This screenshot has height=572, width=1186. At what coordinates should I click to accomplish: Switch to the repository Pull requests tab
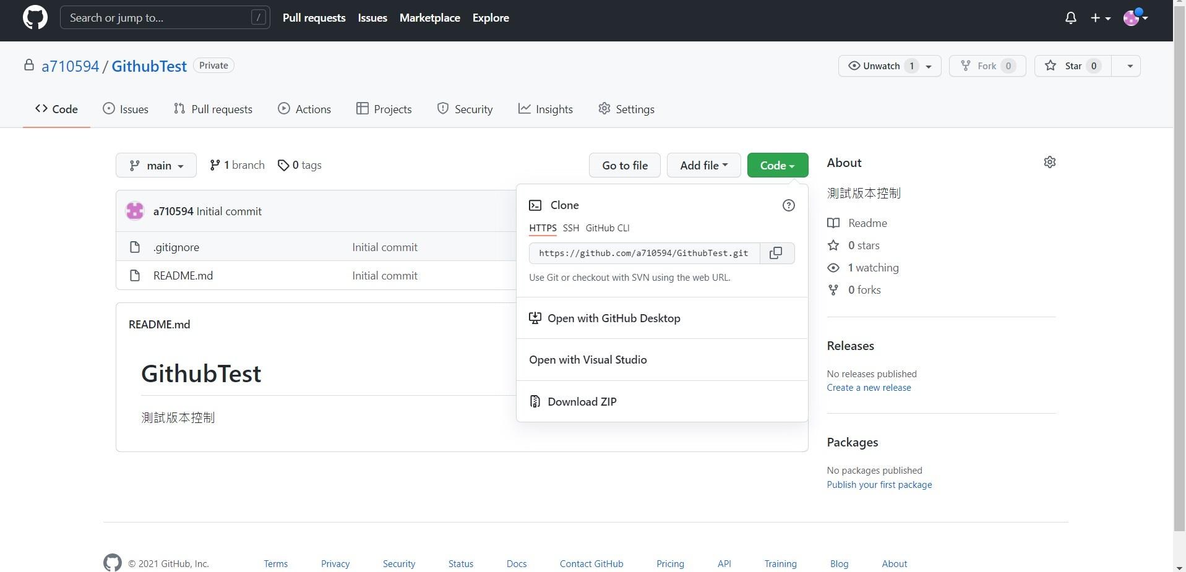click(213, 109)
